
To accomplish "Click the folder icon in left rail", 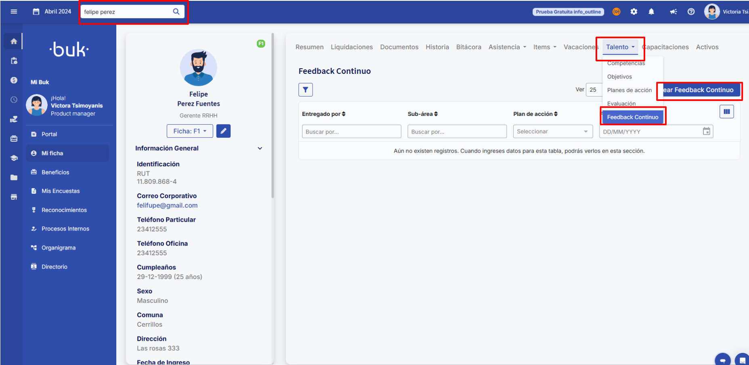I will [14, 177].
